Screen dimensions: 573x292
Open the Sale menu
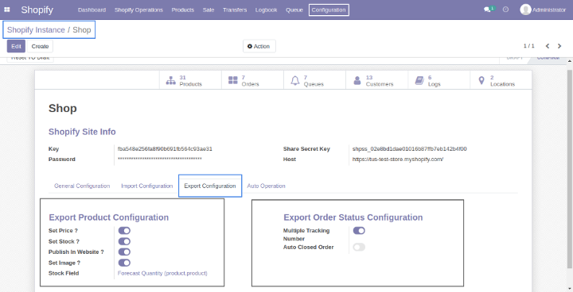[209, 10]
